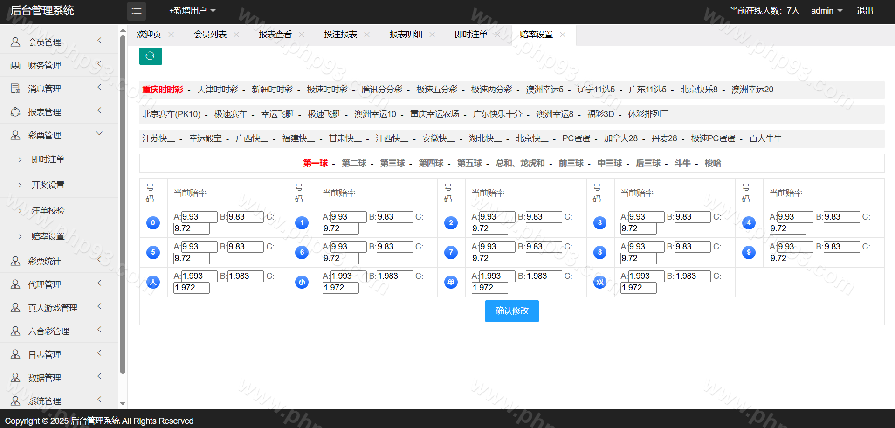Click the 报表管理 sidebar icon
This screenshot has height=428, width=895.
pyautogui.click(x=15, y=112)
